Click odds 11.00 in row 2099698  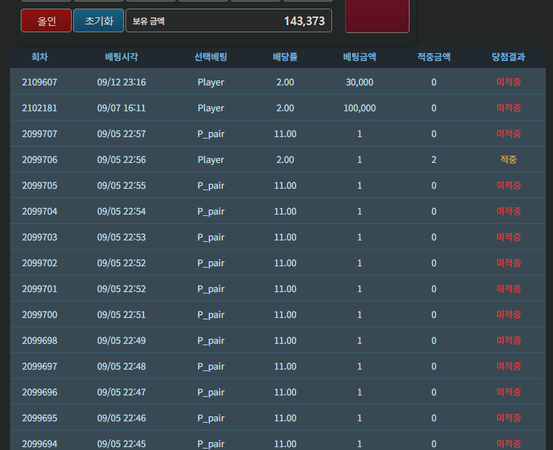coord(285,341)
